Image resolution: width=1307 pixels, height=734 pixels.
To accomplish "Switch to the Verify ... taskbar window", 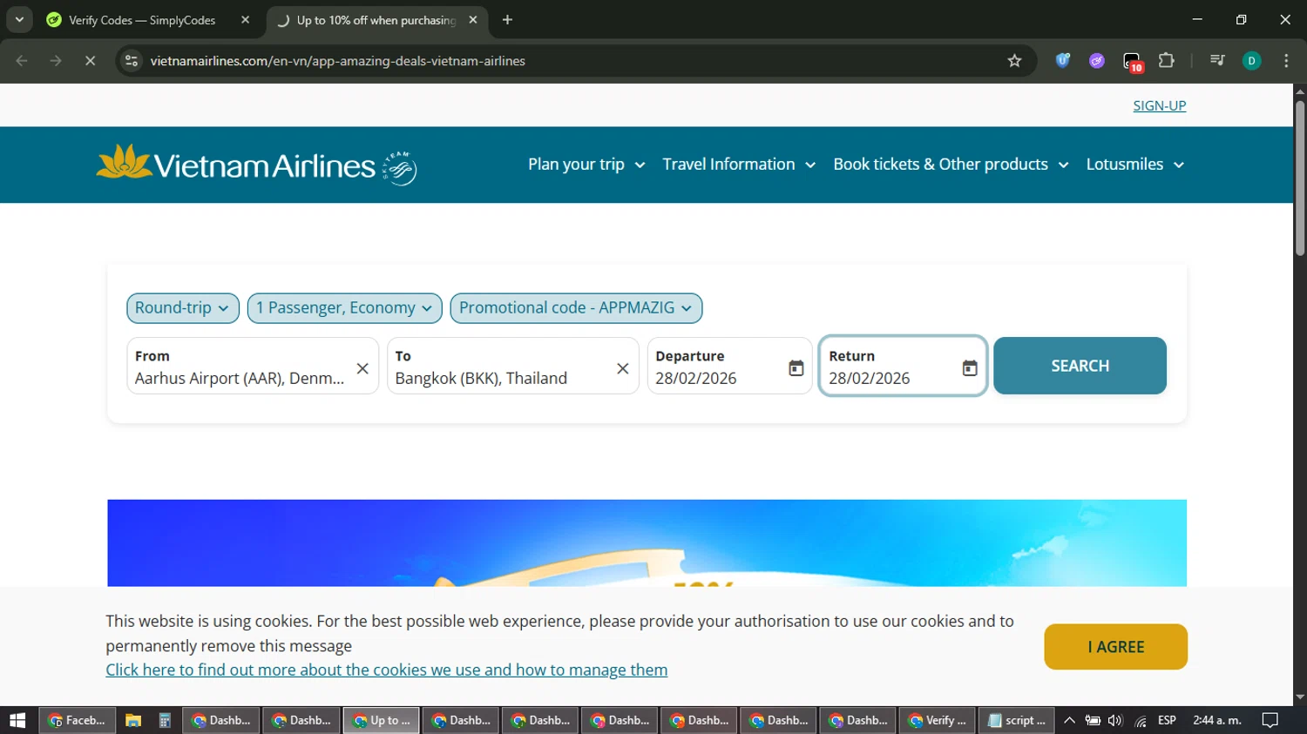I will tap(937, 720).
